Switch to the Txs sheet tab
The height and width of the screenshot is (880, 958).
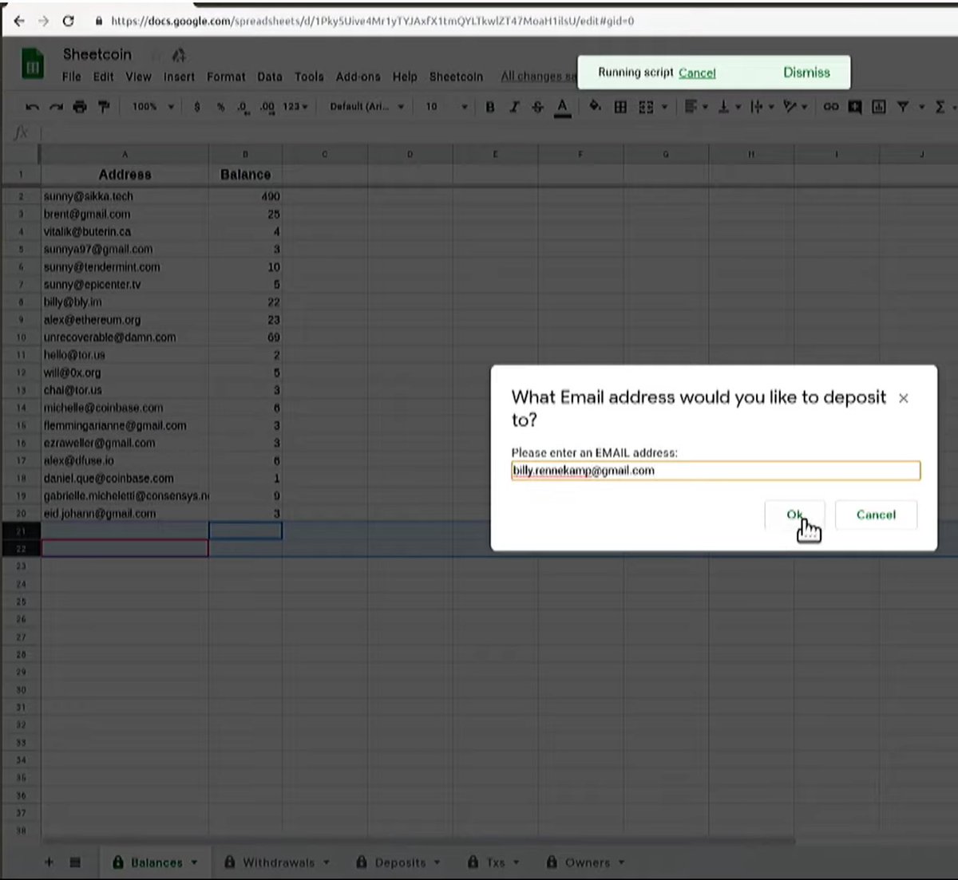tap(494, 862)
